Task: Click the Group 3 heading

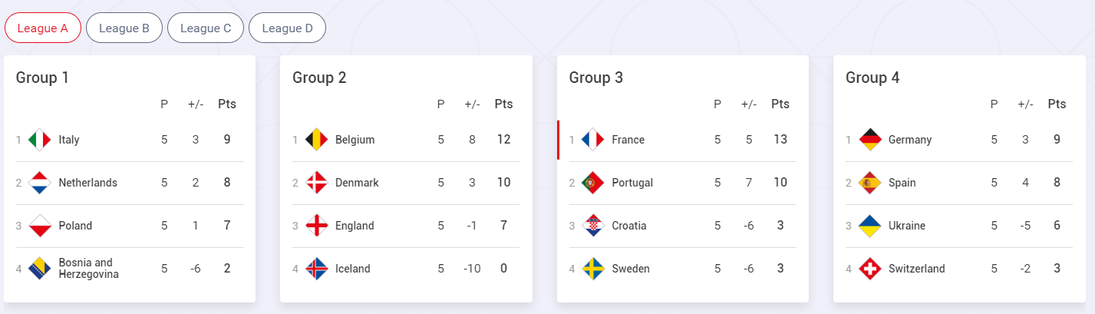Action: coord(595,78)
